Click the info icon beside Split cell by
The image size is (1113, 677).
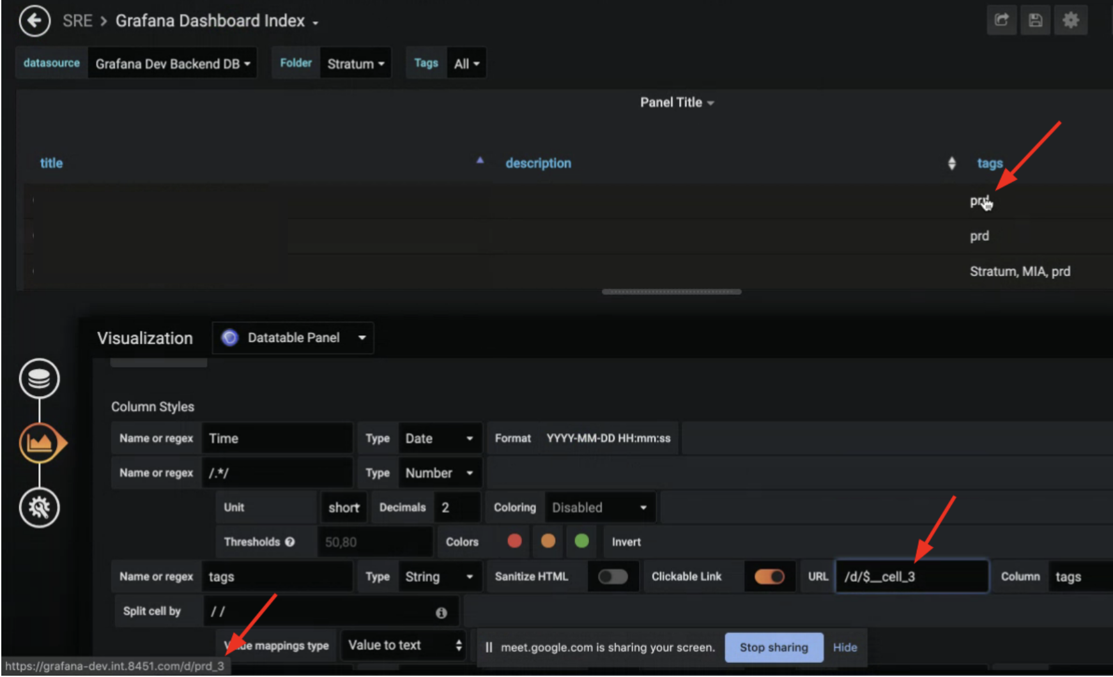441,612
